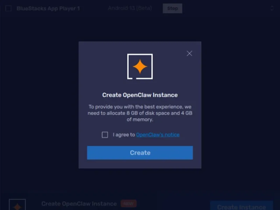
Task: Click the blue Create button in the dialog
Action: click(x=140, y=153)
